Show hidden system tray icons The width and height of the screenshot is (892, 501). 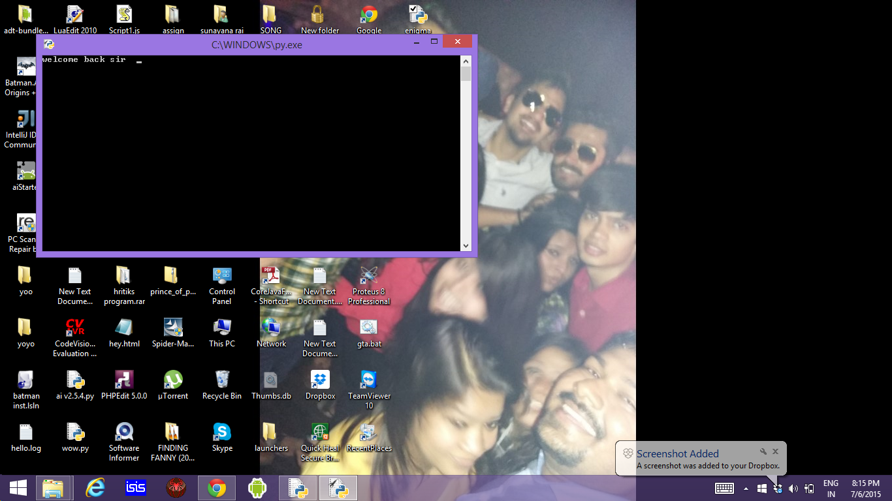point(746,489)
